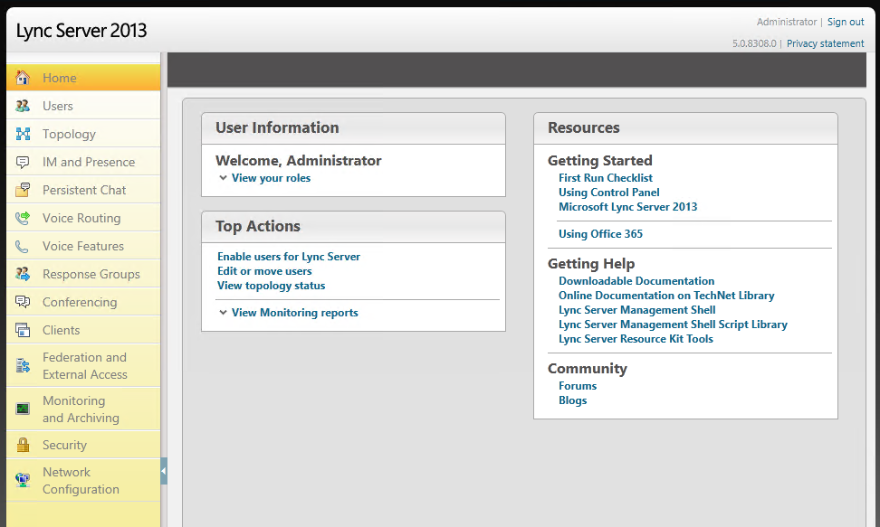Collapse the left navigation pane arrow
The width and height of the screenshot is (880, 527).
[x=164, y=471]
